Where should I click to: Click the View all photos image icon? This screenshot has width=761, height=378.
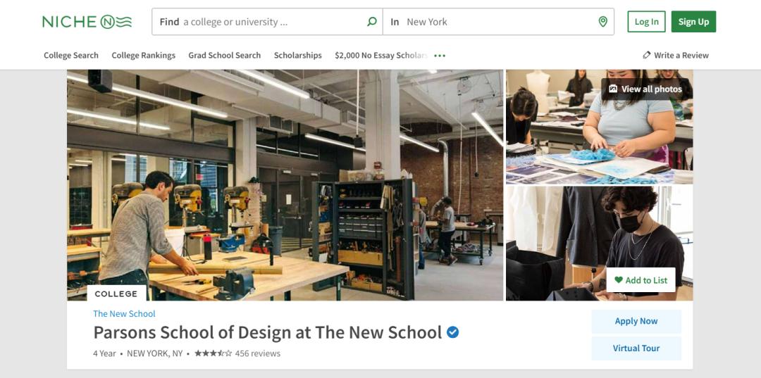(613, 89)
